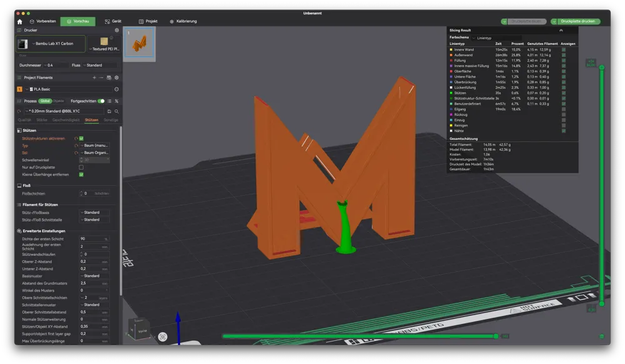The width and height of the screenshot is (625, 364).
Task: Open Project Filaments settings gear
Action: (117, 78)
